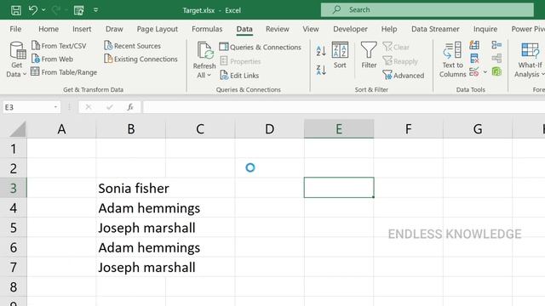Open Queries & Connections pane

(261, 47)
